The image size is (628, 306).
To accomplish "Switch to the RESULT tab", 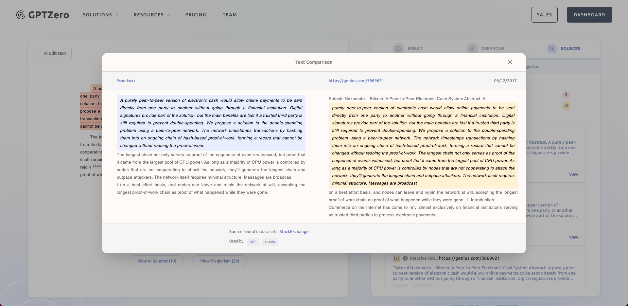I will click(x=408, y=49).
